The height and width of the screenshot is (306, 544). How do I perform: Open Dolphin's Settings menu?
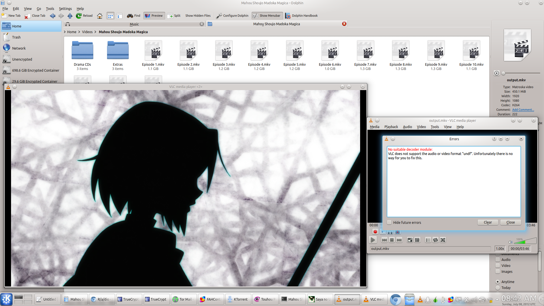tap(65, 8)
